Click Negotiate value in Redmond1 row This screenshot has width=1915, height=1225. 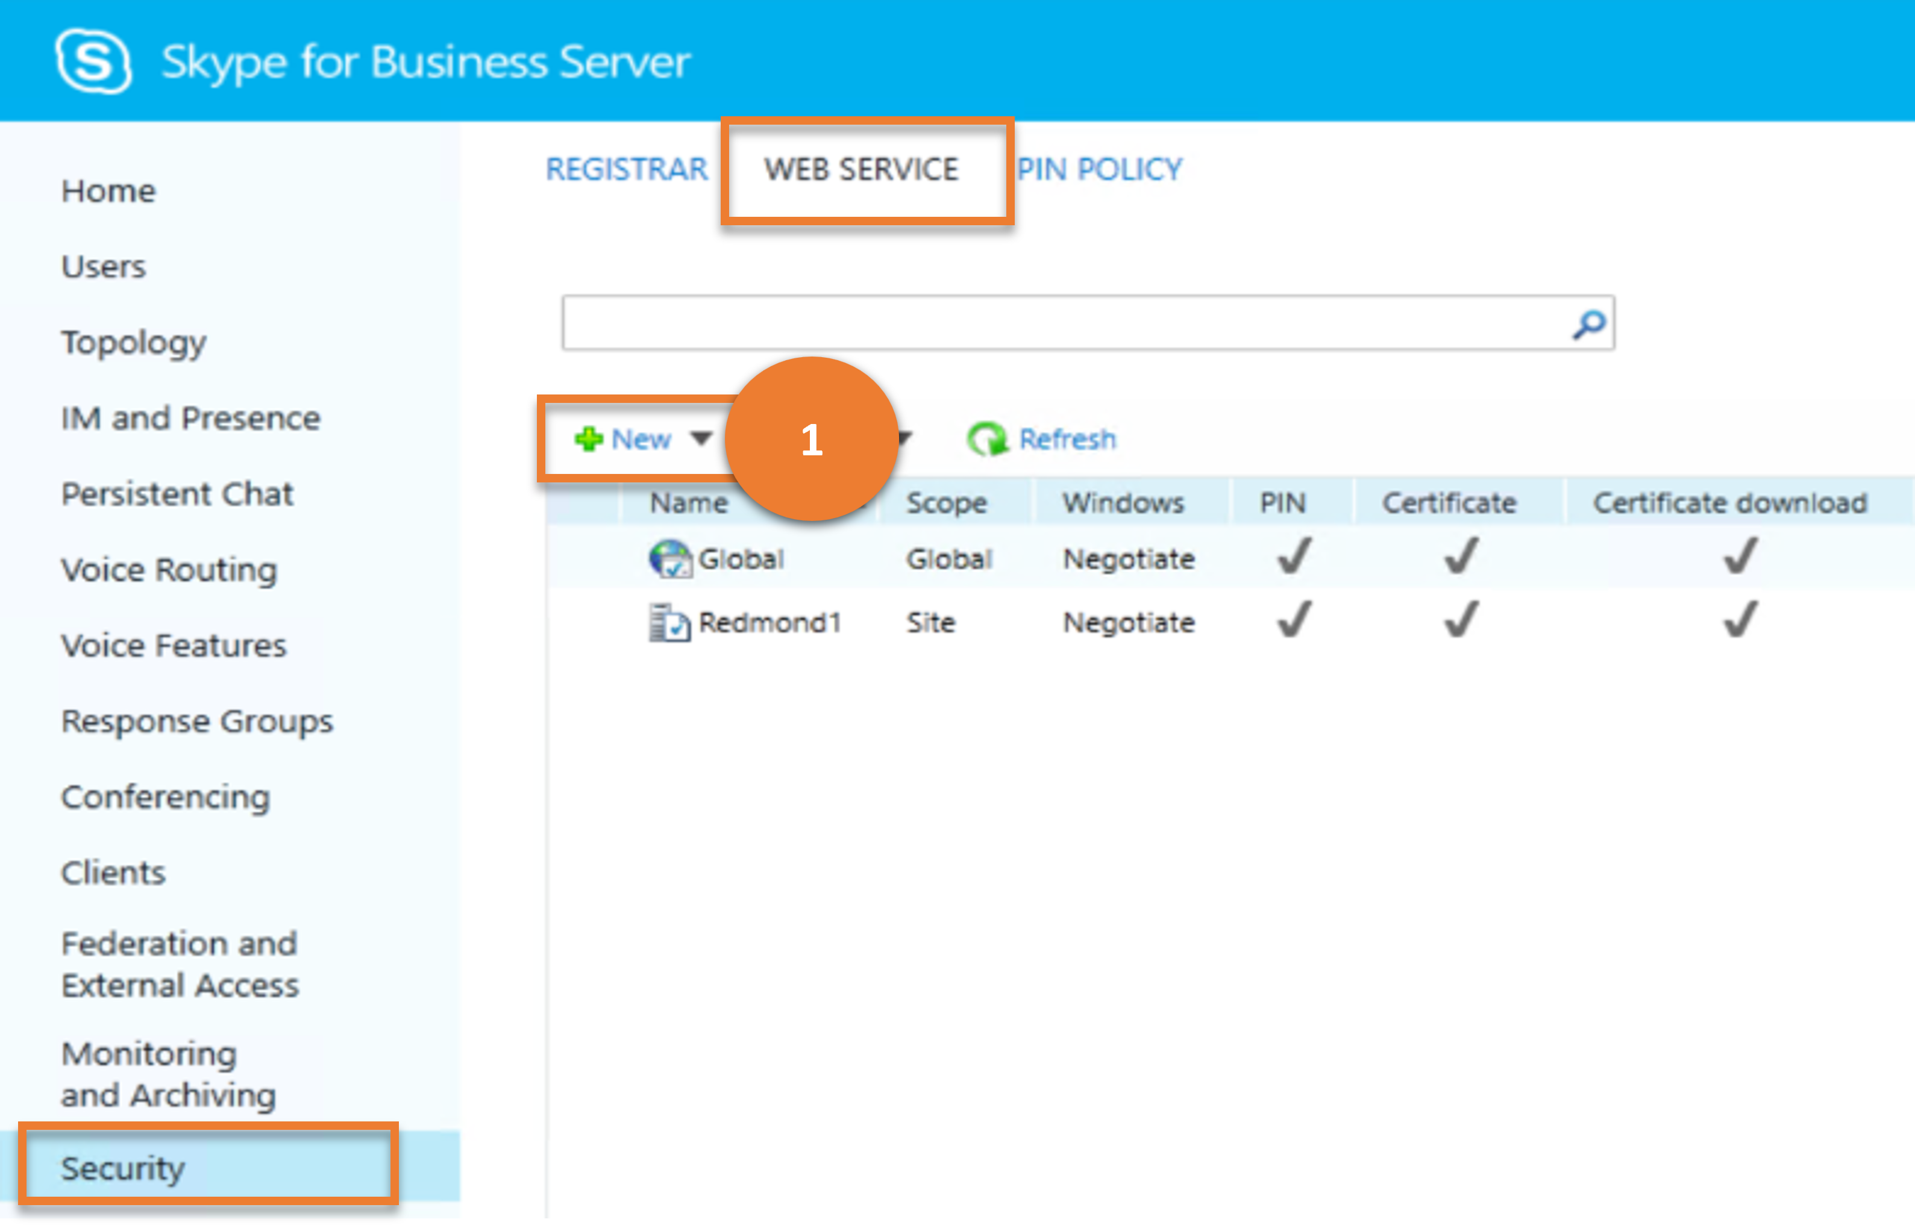[1129, 623]
